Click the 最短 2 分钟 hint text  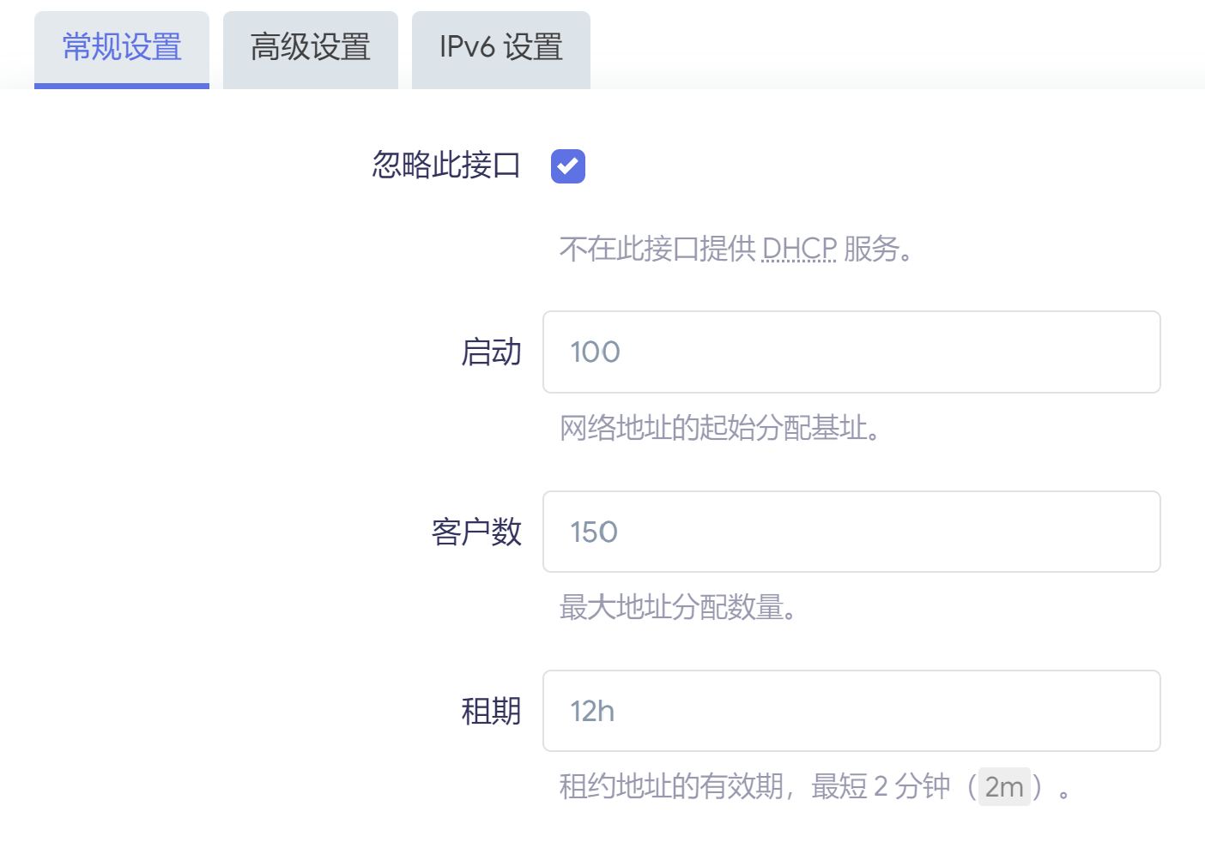coord(881,785)
